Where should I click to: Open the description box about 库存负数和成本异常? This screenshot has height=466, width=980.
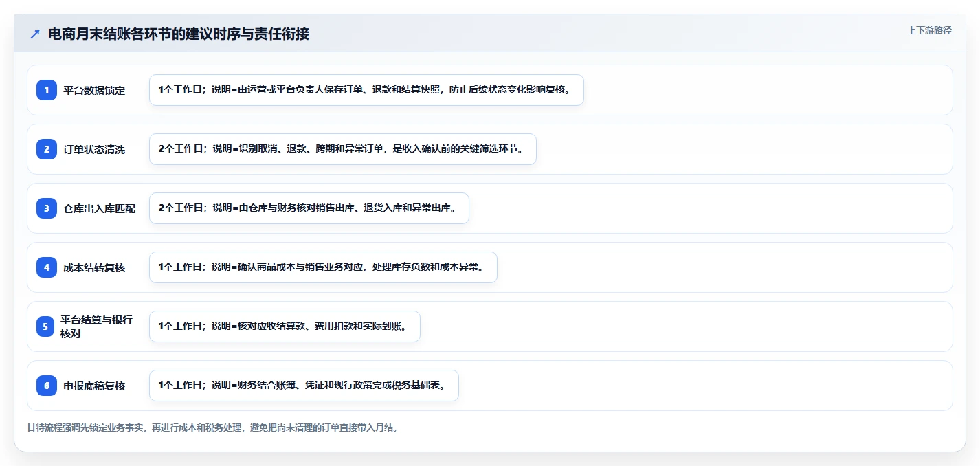323,267
